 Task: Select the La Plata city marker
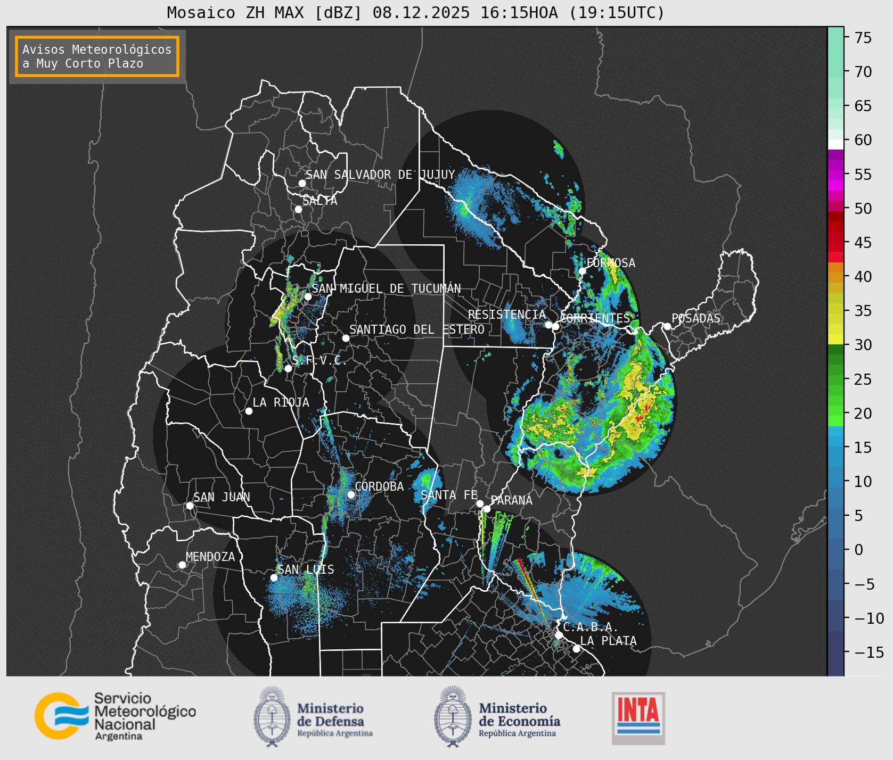click(x=576, y=649)
